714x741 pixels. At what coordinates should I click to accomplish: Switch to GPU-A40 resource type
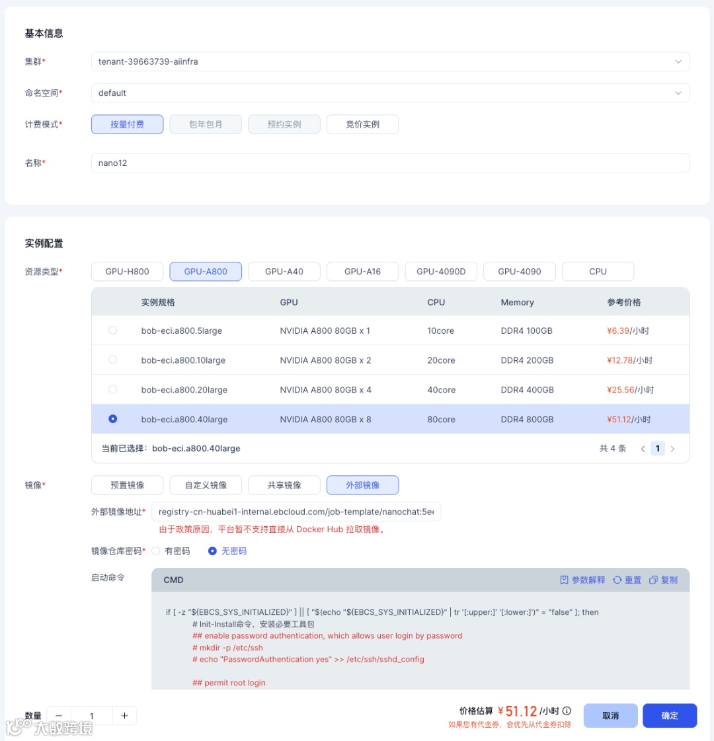(x=284, y=271)
